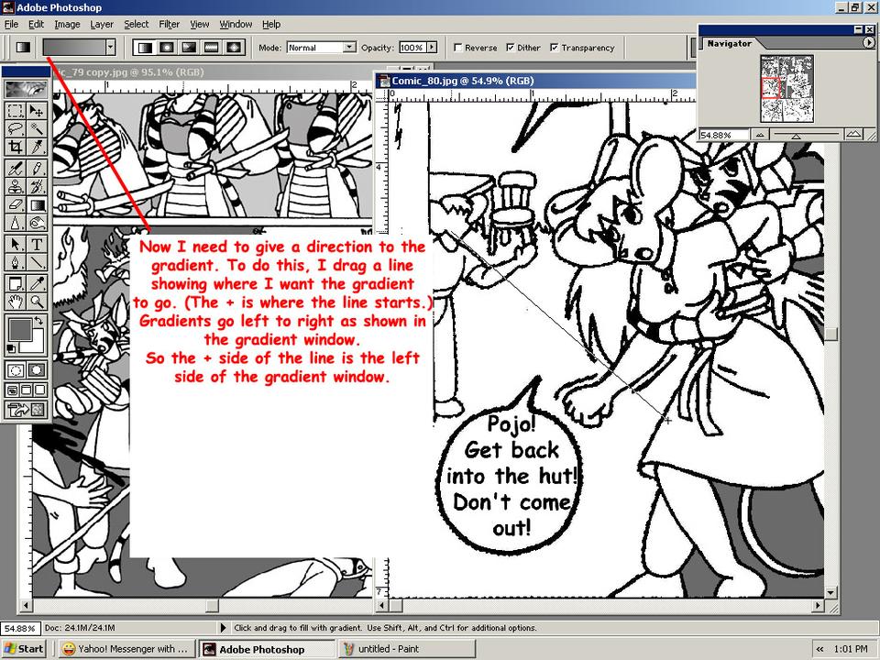Click the Navigator zoom percentage field

(x=723, y=136)
